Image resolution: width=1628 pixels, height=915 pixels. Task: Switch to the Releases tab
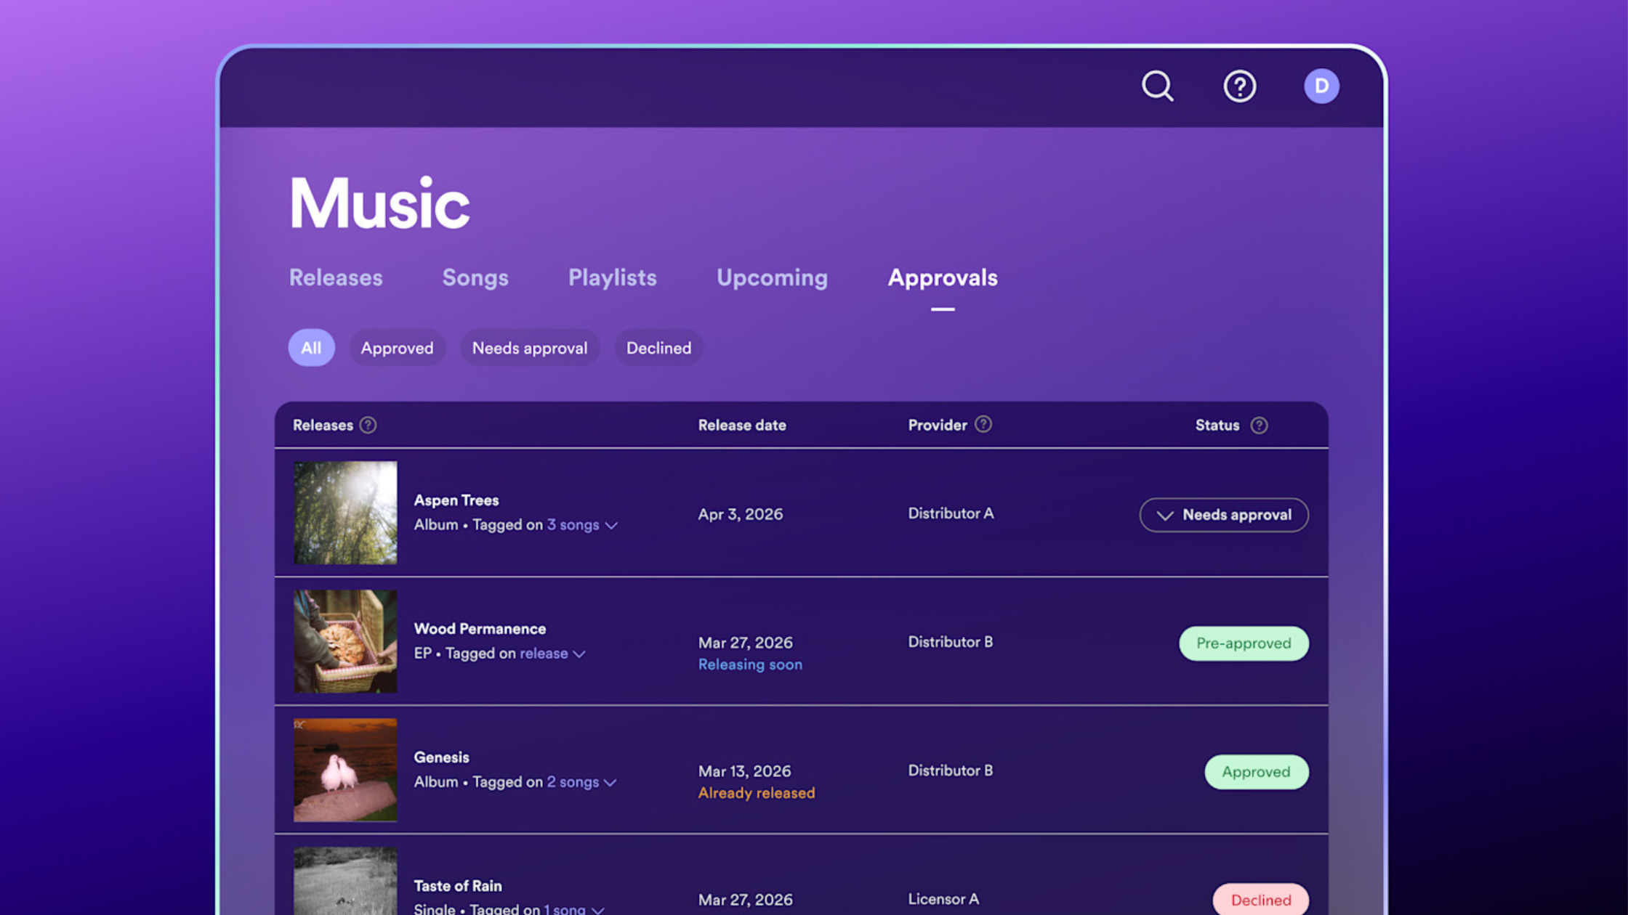[x=336, y=277]
